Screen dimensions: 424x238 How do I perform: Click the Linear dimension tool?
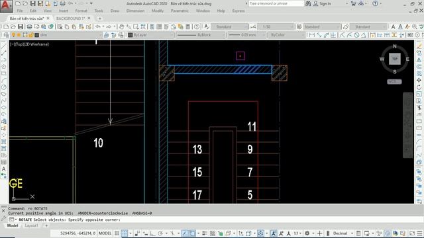pyautogui.click(x=312, y=35)
